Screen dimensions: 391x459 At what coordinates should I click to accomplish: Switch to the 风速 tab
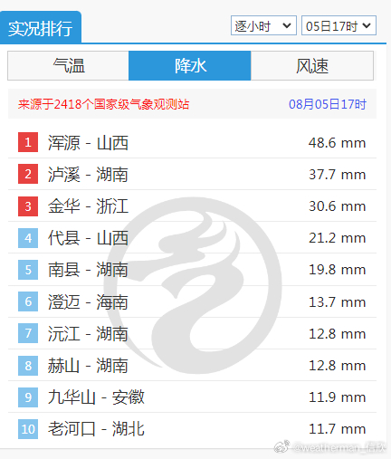(x=312, y=66)
